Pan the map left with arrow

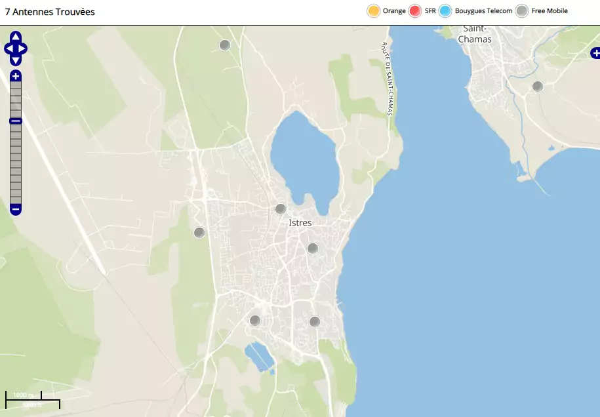pyautogui.click(x=8, y=49)
